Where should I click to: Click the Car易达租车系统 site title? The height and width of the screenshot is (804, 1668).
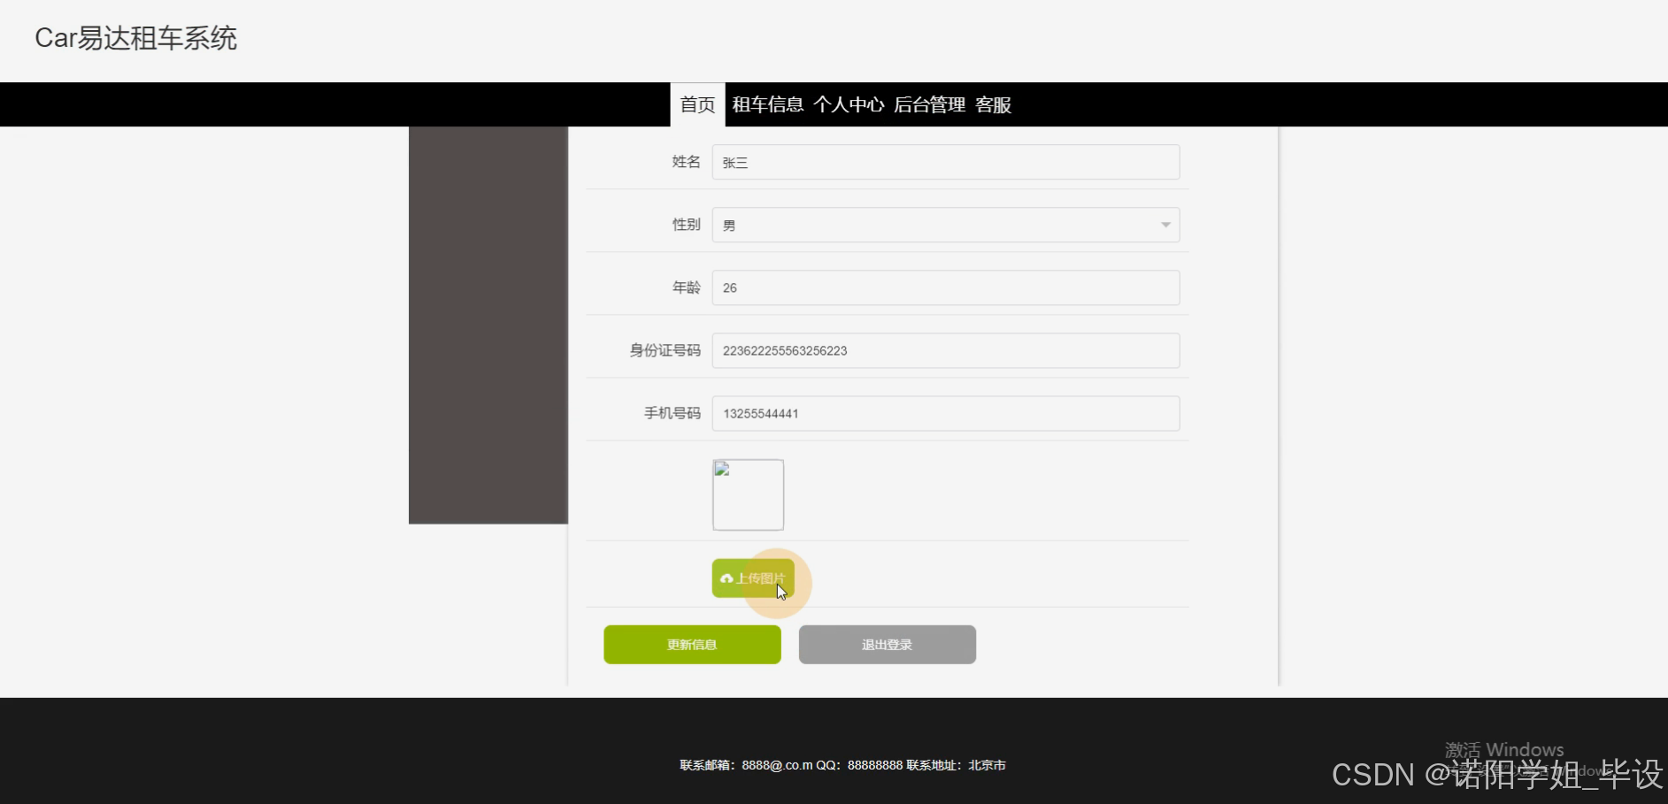(x=135, y=39)
